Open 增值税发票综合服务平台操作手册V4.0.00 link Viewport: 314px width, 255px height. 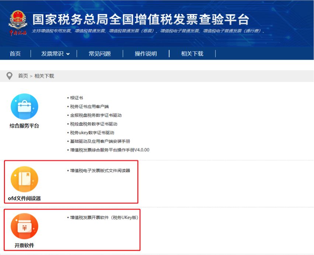point(110,150)
